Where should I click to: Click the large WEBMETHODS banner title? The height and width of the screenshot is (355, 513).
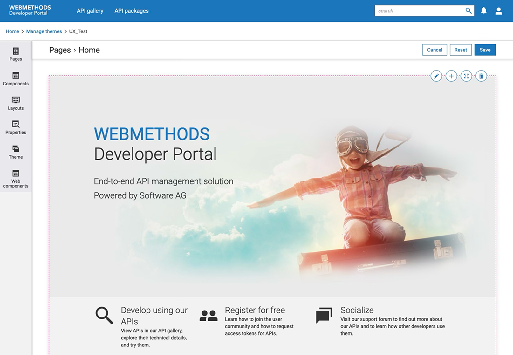(x=152, y=134)
